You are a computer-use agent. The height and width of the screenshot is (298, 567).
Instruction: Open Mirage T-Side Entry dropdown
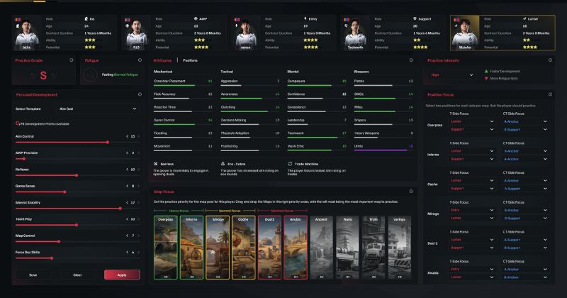[x=472, y=211]
